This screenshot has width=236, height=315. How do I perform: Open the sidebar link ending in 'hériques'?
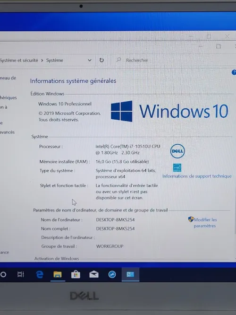8,98
